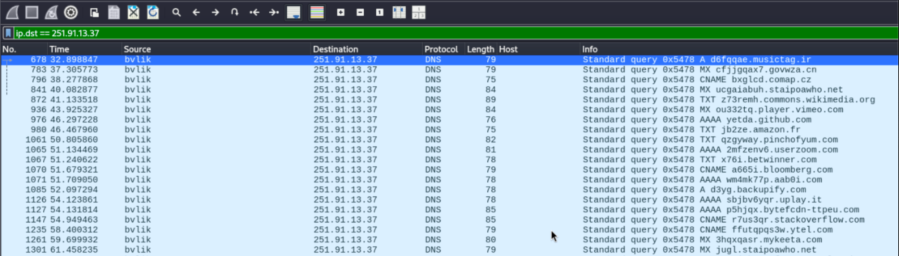Image resolution: width=899 pixels, height=256 pixels.
Task: Select packet 1085 A d3yg.backupify.com
Action: pyautogui.click(x=449, y=190)
